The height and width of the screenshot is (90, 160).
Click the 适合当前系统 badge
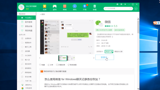coord(119,30)
